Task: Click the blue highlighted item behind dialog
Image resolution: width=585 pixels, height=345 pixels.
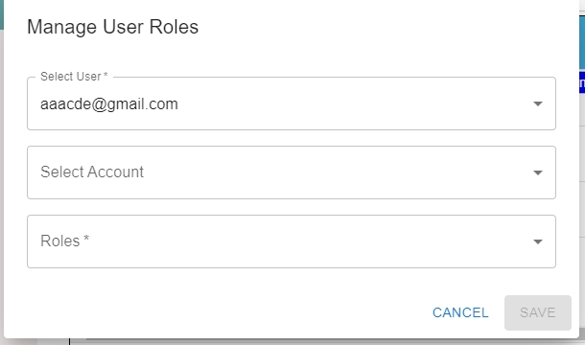Action: 582,82
